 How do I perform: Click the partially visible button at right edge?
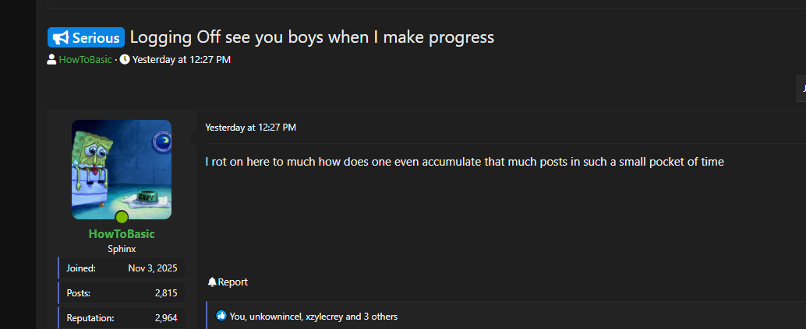pos(801,88)
